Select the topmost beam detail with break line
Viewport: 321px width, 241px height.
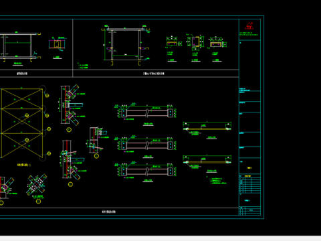(146, 112)
